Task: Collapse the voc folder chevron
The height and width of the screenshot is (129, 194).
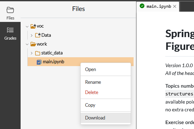Action: point(27,27)
